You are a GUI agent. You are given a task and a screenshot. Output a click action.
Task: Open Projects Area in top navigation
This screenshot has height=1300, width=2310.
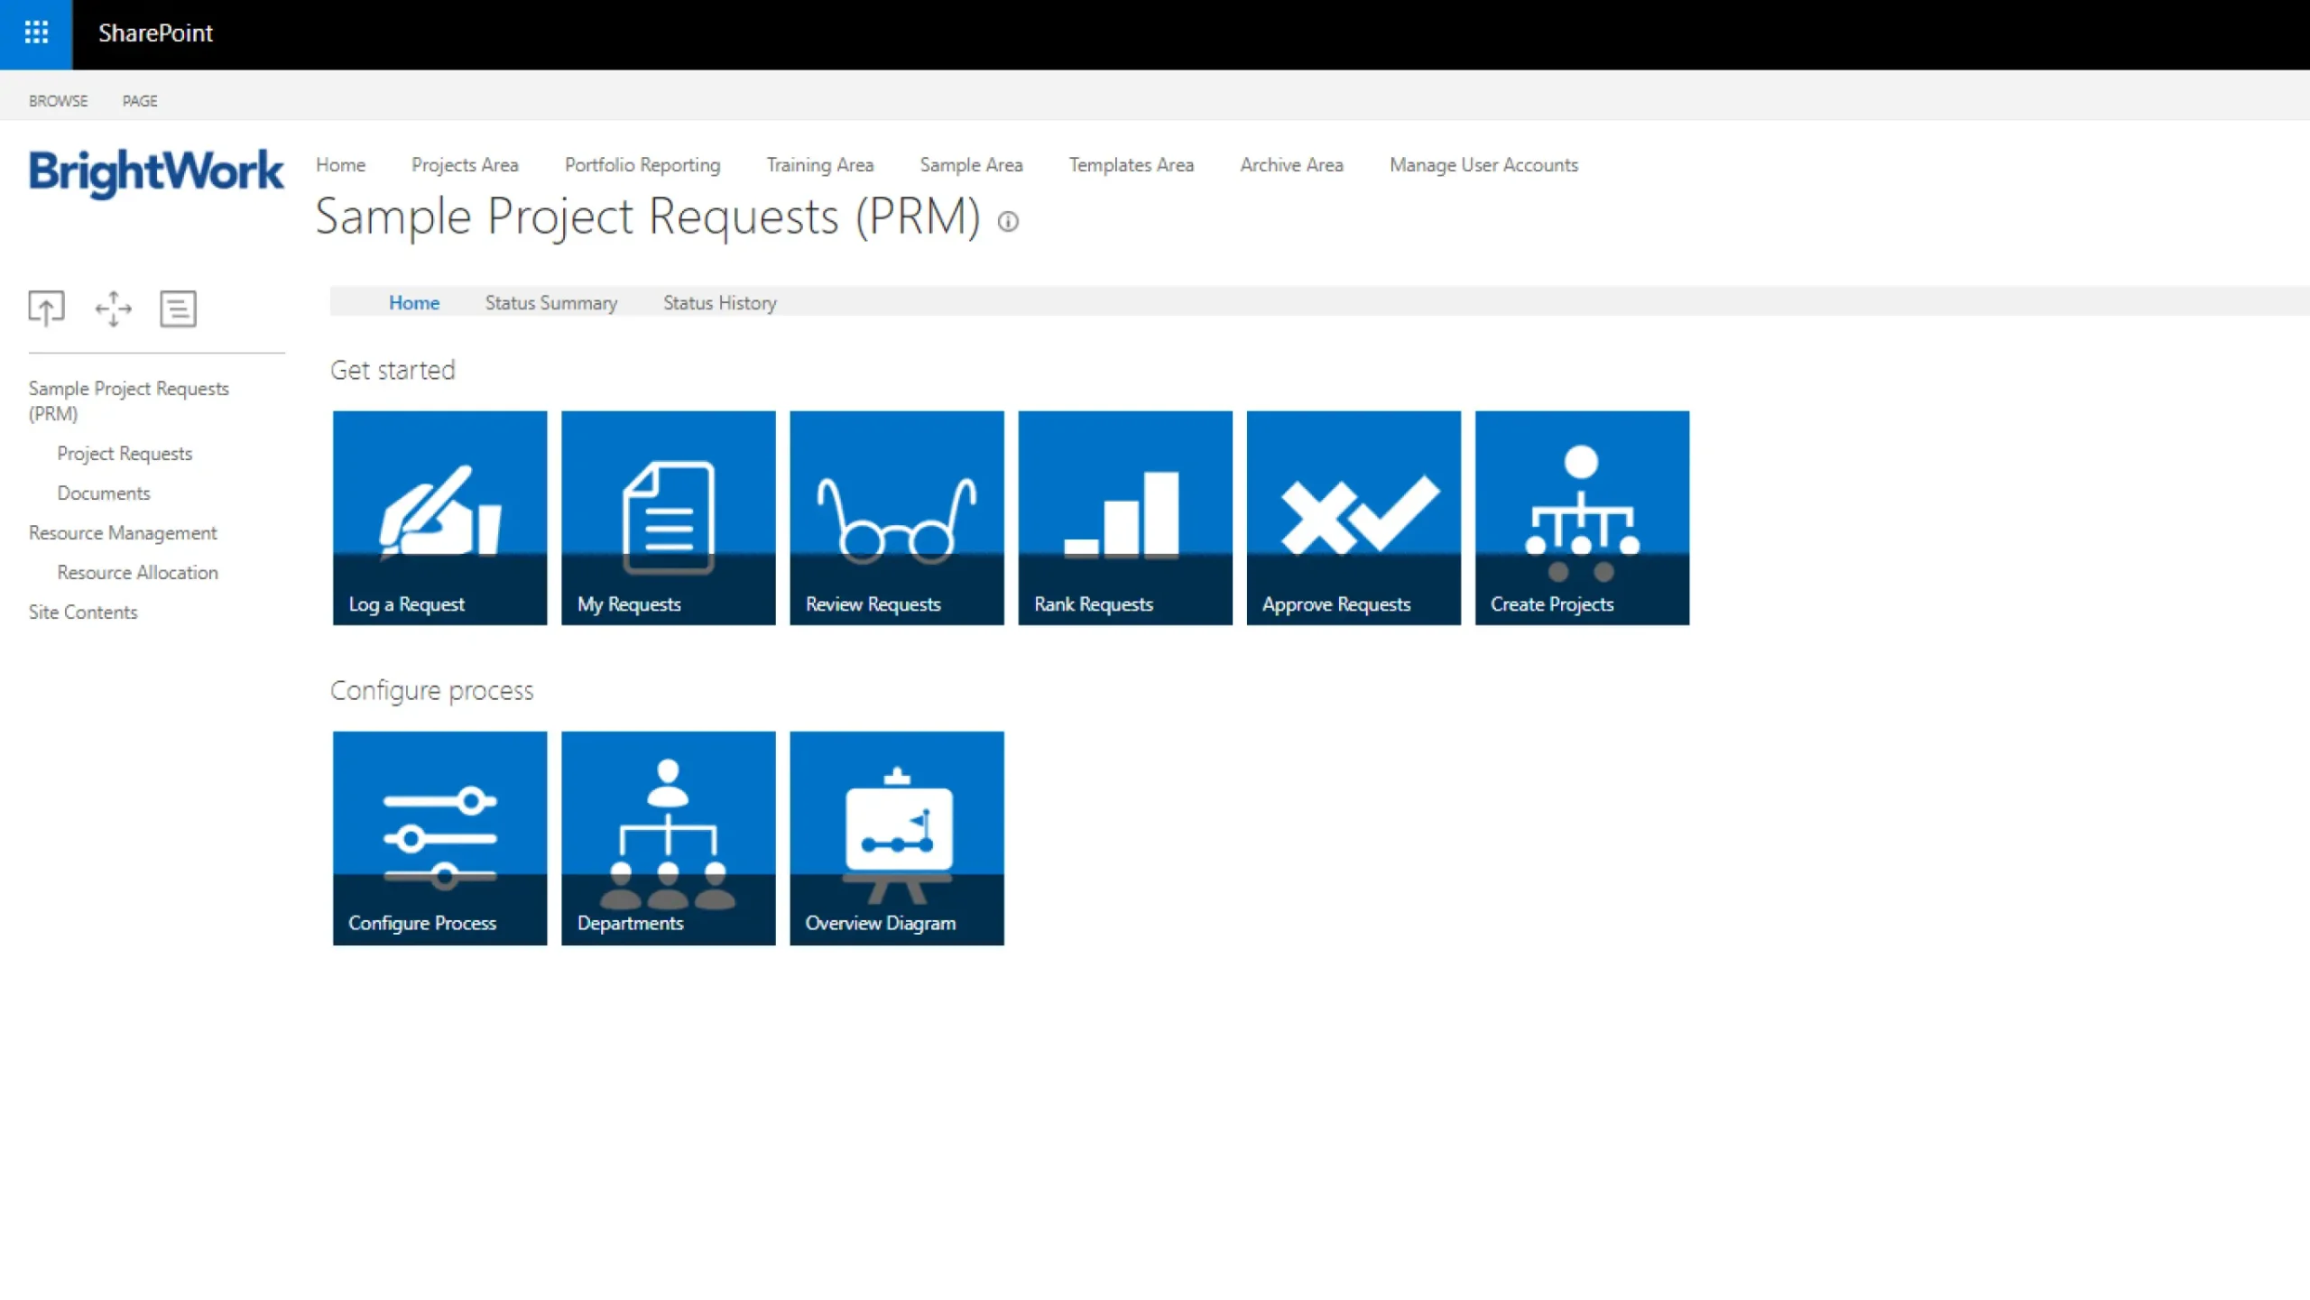coord(465,165)
